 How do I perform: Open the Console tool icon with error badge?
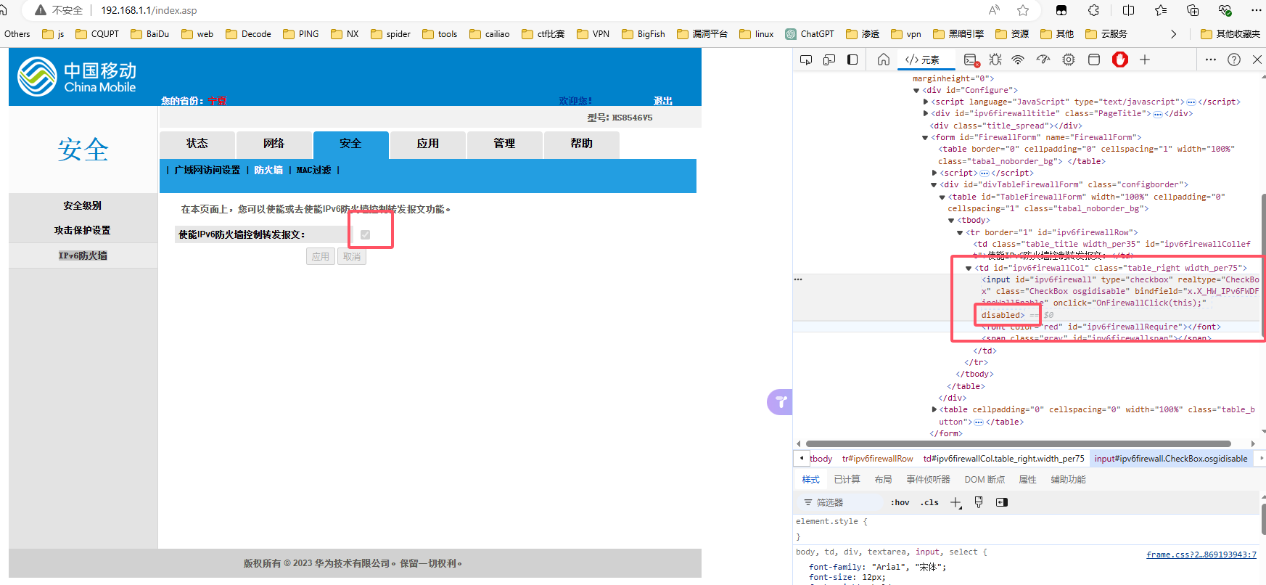point(971,60)
